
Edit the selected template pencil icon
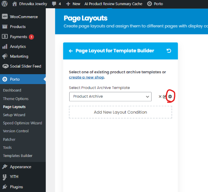[x=164, y=96]
